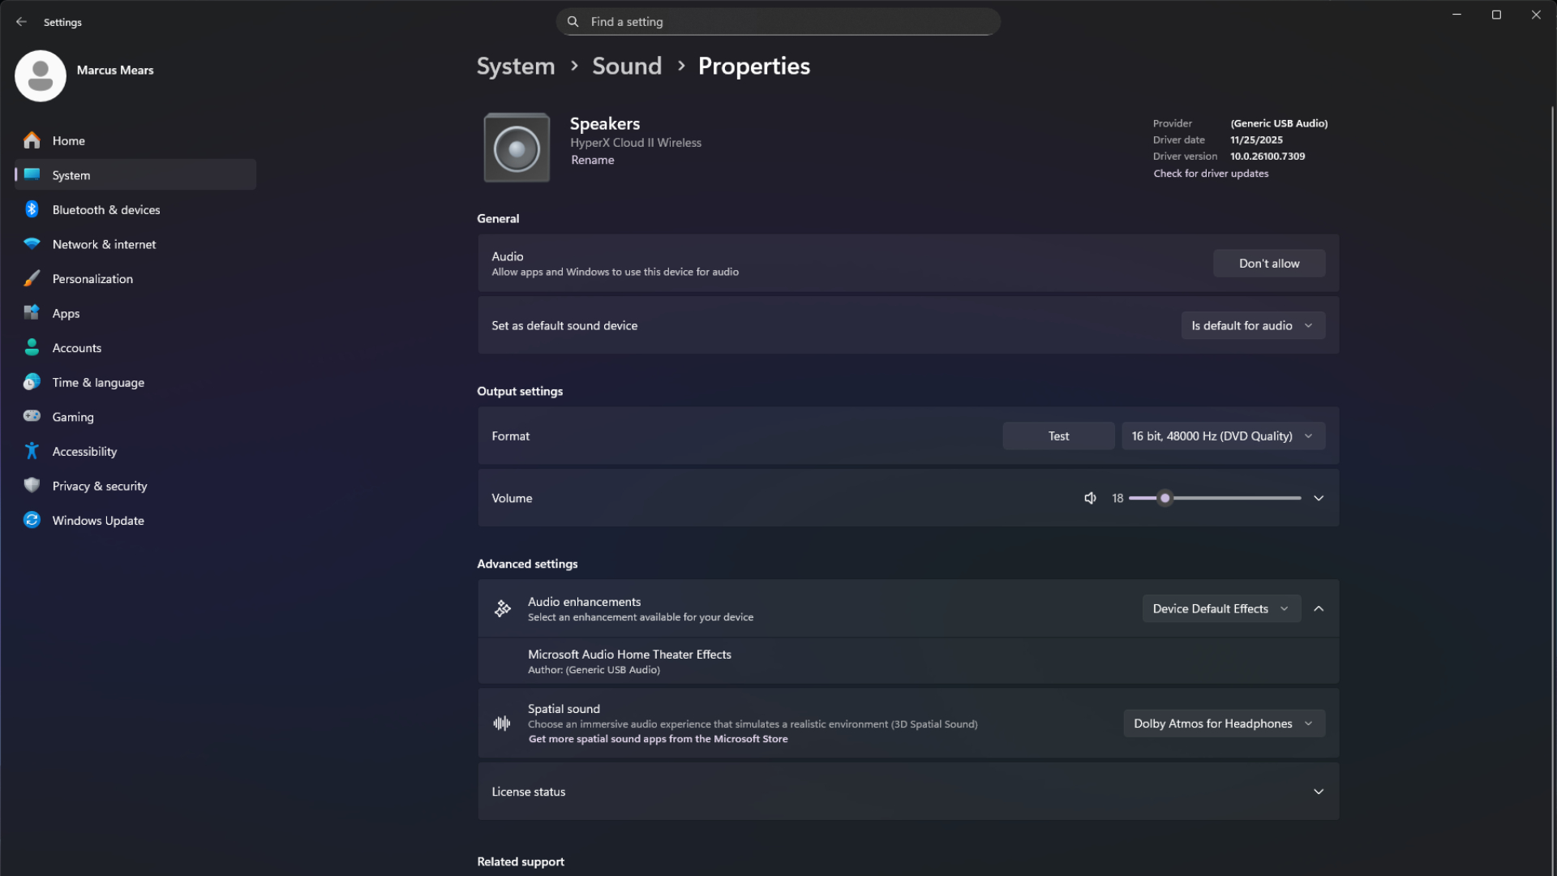Set volume using the slider
The height and width of the screenshot is (876, 1557).
(x=1165, y=498)
